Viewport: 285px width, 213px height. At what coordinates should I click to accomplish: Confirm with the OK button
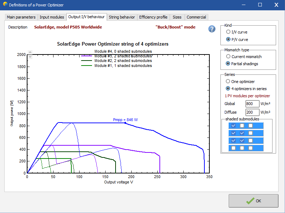(x=253, y=201)
